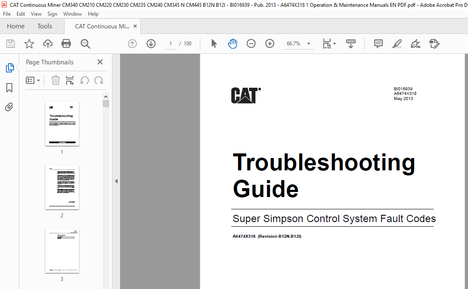Switch to the Tools tab
This screenshot has height=289, width=468.
(45, 26)
